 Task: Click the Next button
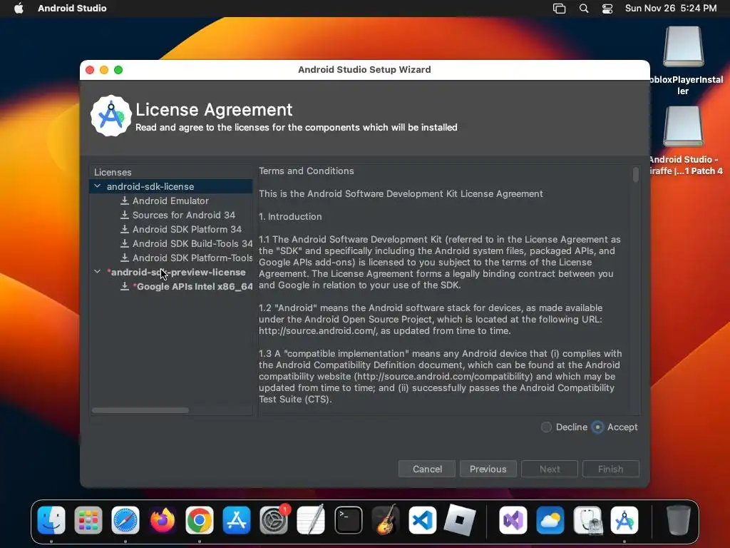[x=550, y=469]
